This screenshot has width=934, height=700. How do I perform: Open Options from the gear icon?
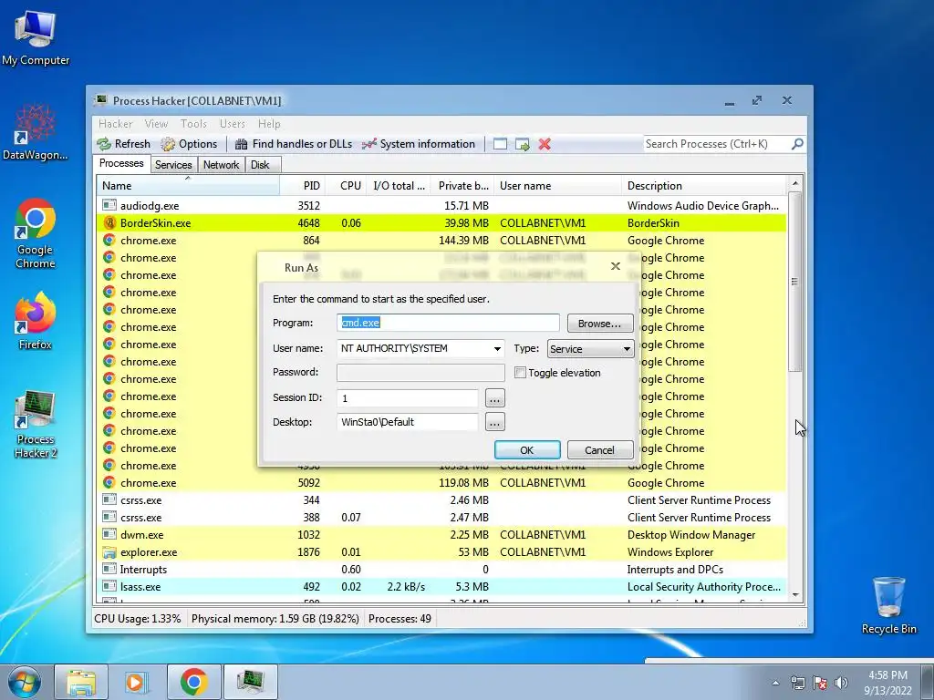(169, 144)
